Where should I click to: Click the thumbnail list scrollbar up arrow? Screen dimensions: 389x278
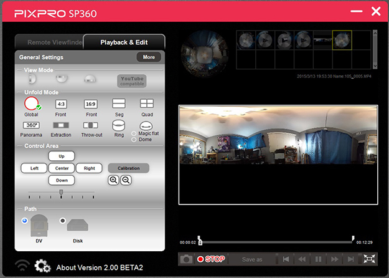(375, 33)
